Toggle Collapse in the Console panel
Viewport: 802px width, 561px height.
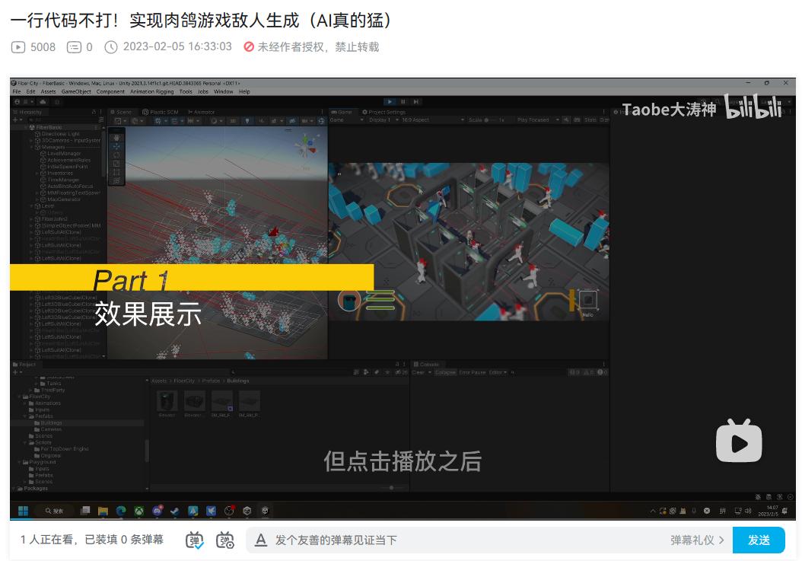coord(445,372)
